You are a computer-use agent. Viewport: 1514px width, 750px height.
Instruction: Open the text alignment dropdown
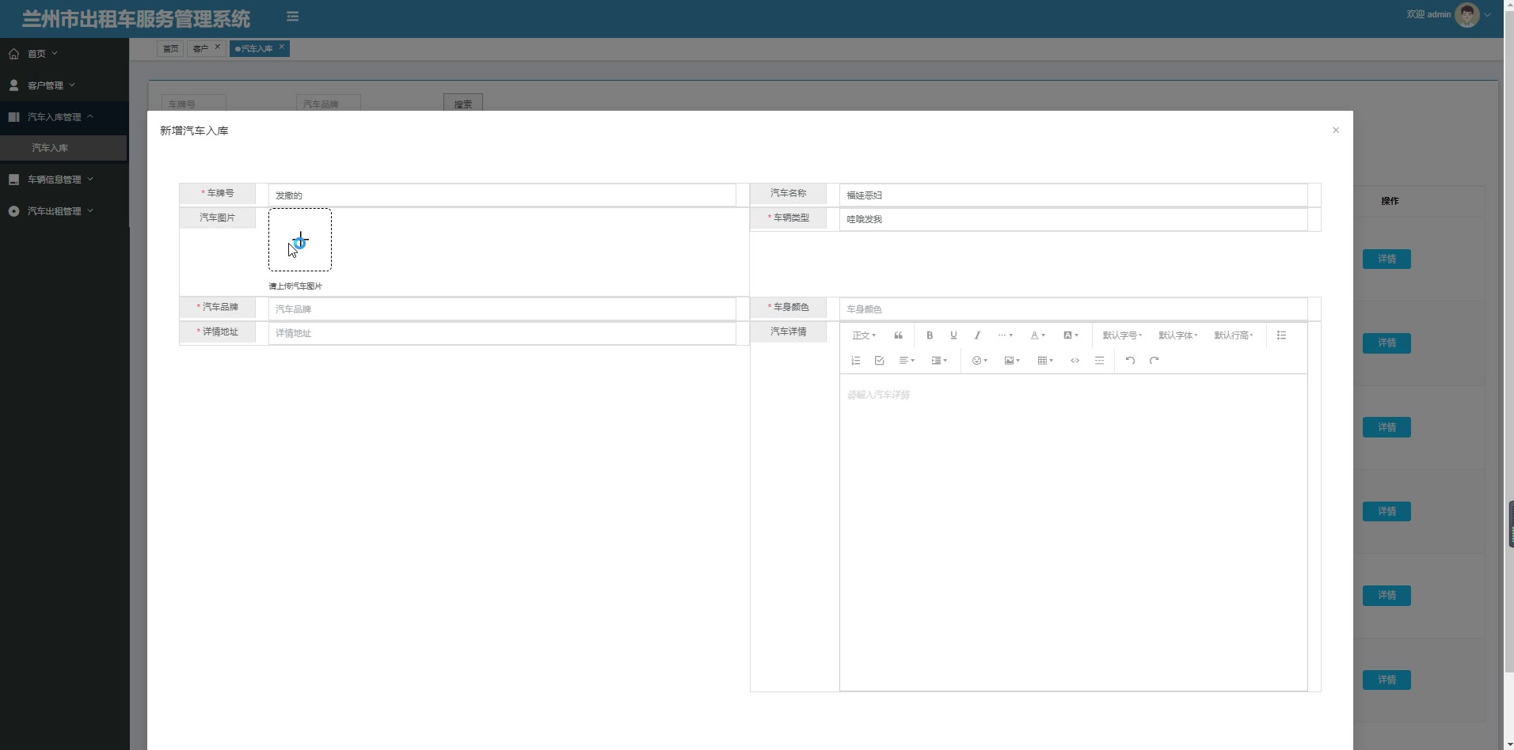point(907,361)
